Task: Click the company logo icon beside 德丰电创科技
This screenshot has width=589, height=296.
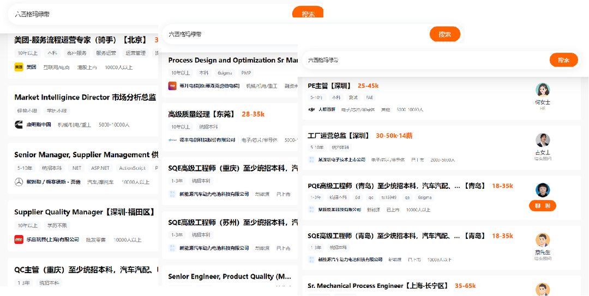Action: tap(172, 140)
